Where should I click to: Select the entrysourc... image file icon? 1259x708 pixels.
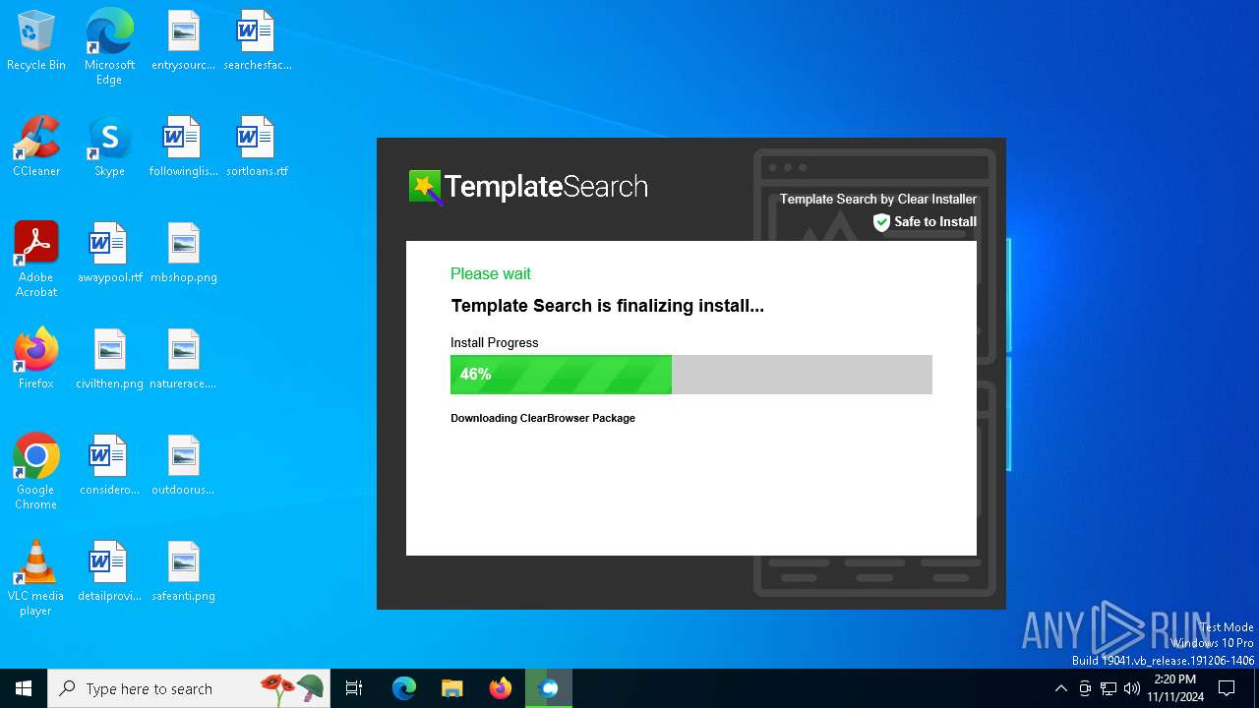(x=183, y=41)
